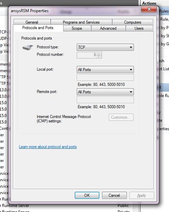The image size is (169, 212).
Task: Click the Protocol number spinner down arrow
Action: [x=99, y=56]
